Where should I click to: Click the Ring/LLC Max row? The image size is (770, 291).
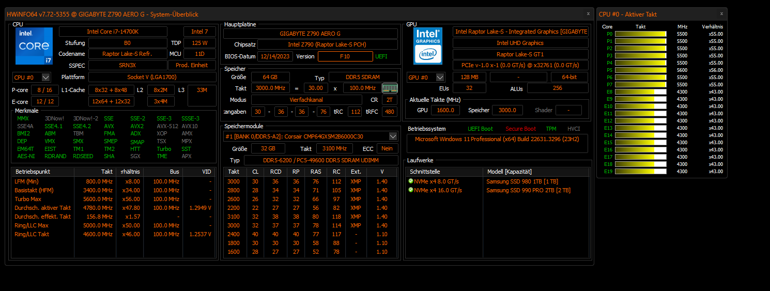coord(113,225)
